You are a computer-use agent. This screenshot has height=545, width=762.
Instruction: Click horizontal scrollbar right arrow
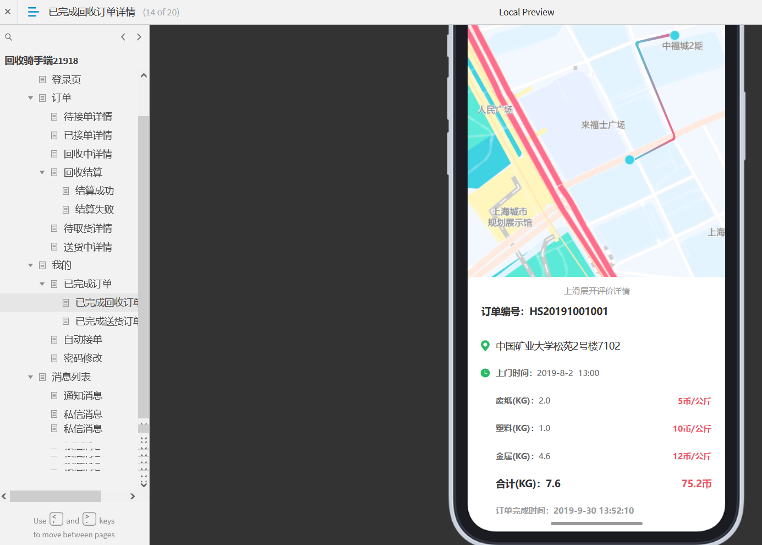coord(133,496)
